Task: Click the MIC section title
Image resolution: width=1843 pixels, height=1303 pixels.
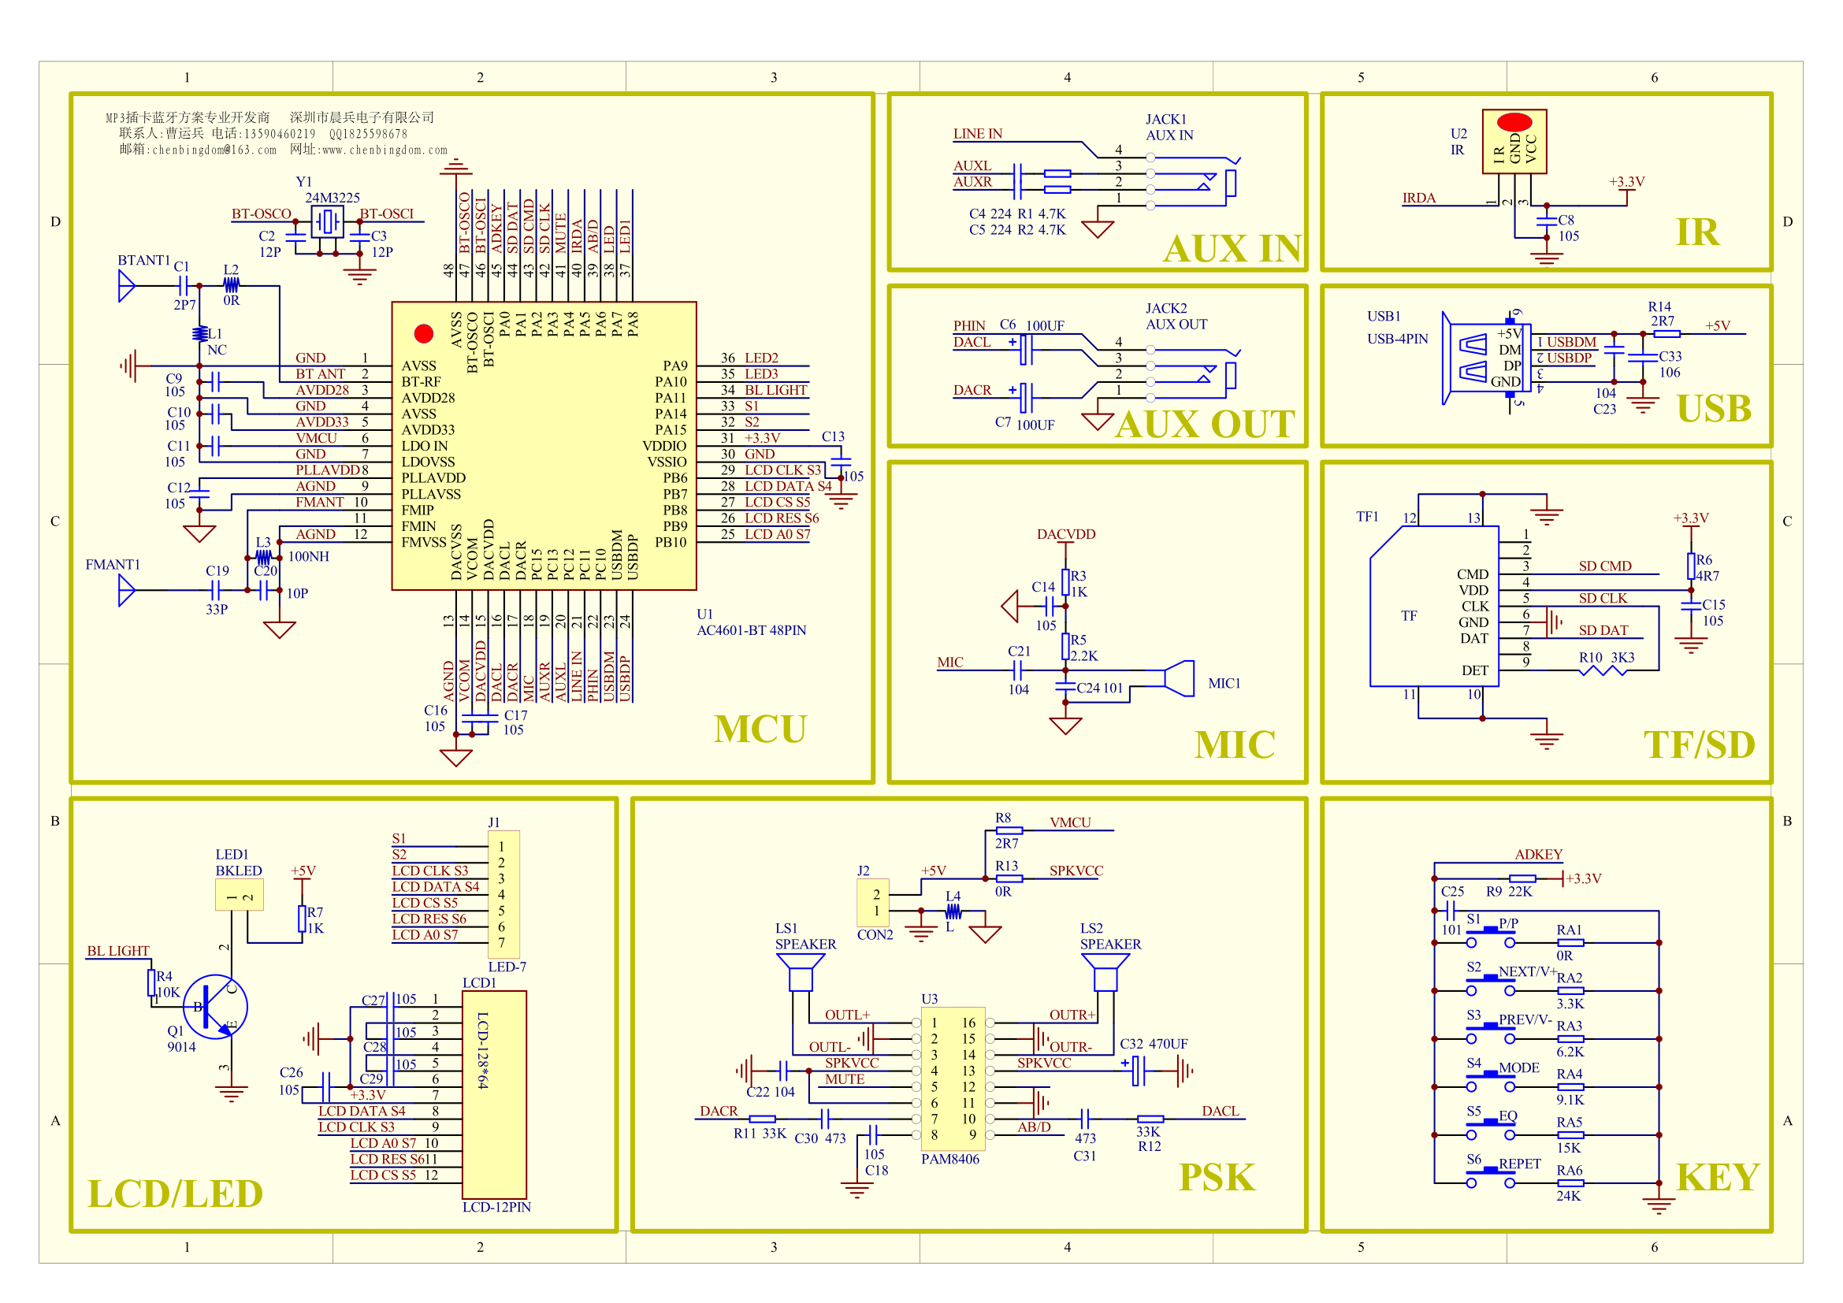Action: (1235, 744)
